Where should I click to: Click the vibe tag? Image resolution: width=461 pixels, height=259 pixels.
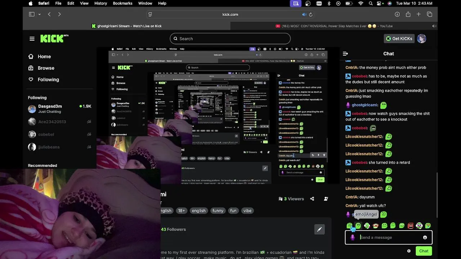tap(247, 211)
